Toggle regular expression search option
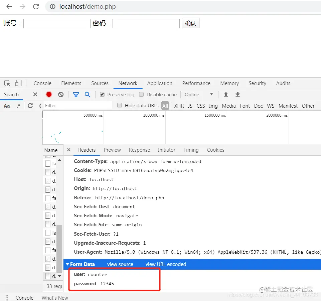The width and height of the screenshot is (321, 301). [x=18, y=106]
